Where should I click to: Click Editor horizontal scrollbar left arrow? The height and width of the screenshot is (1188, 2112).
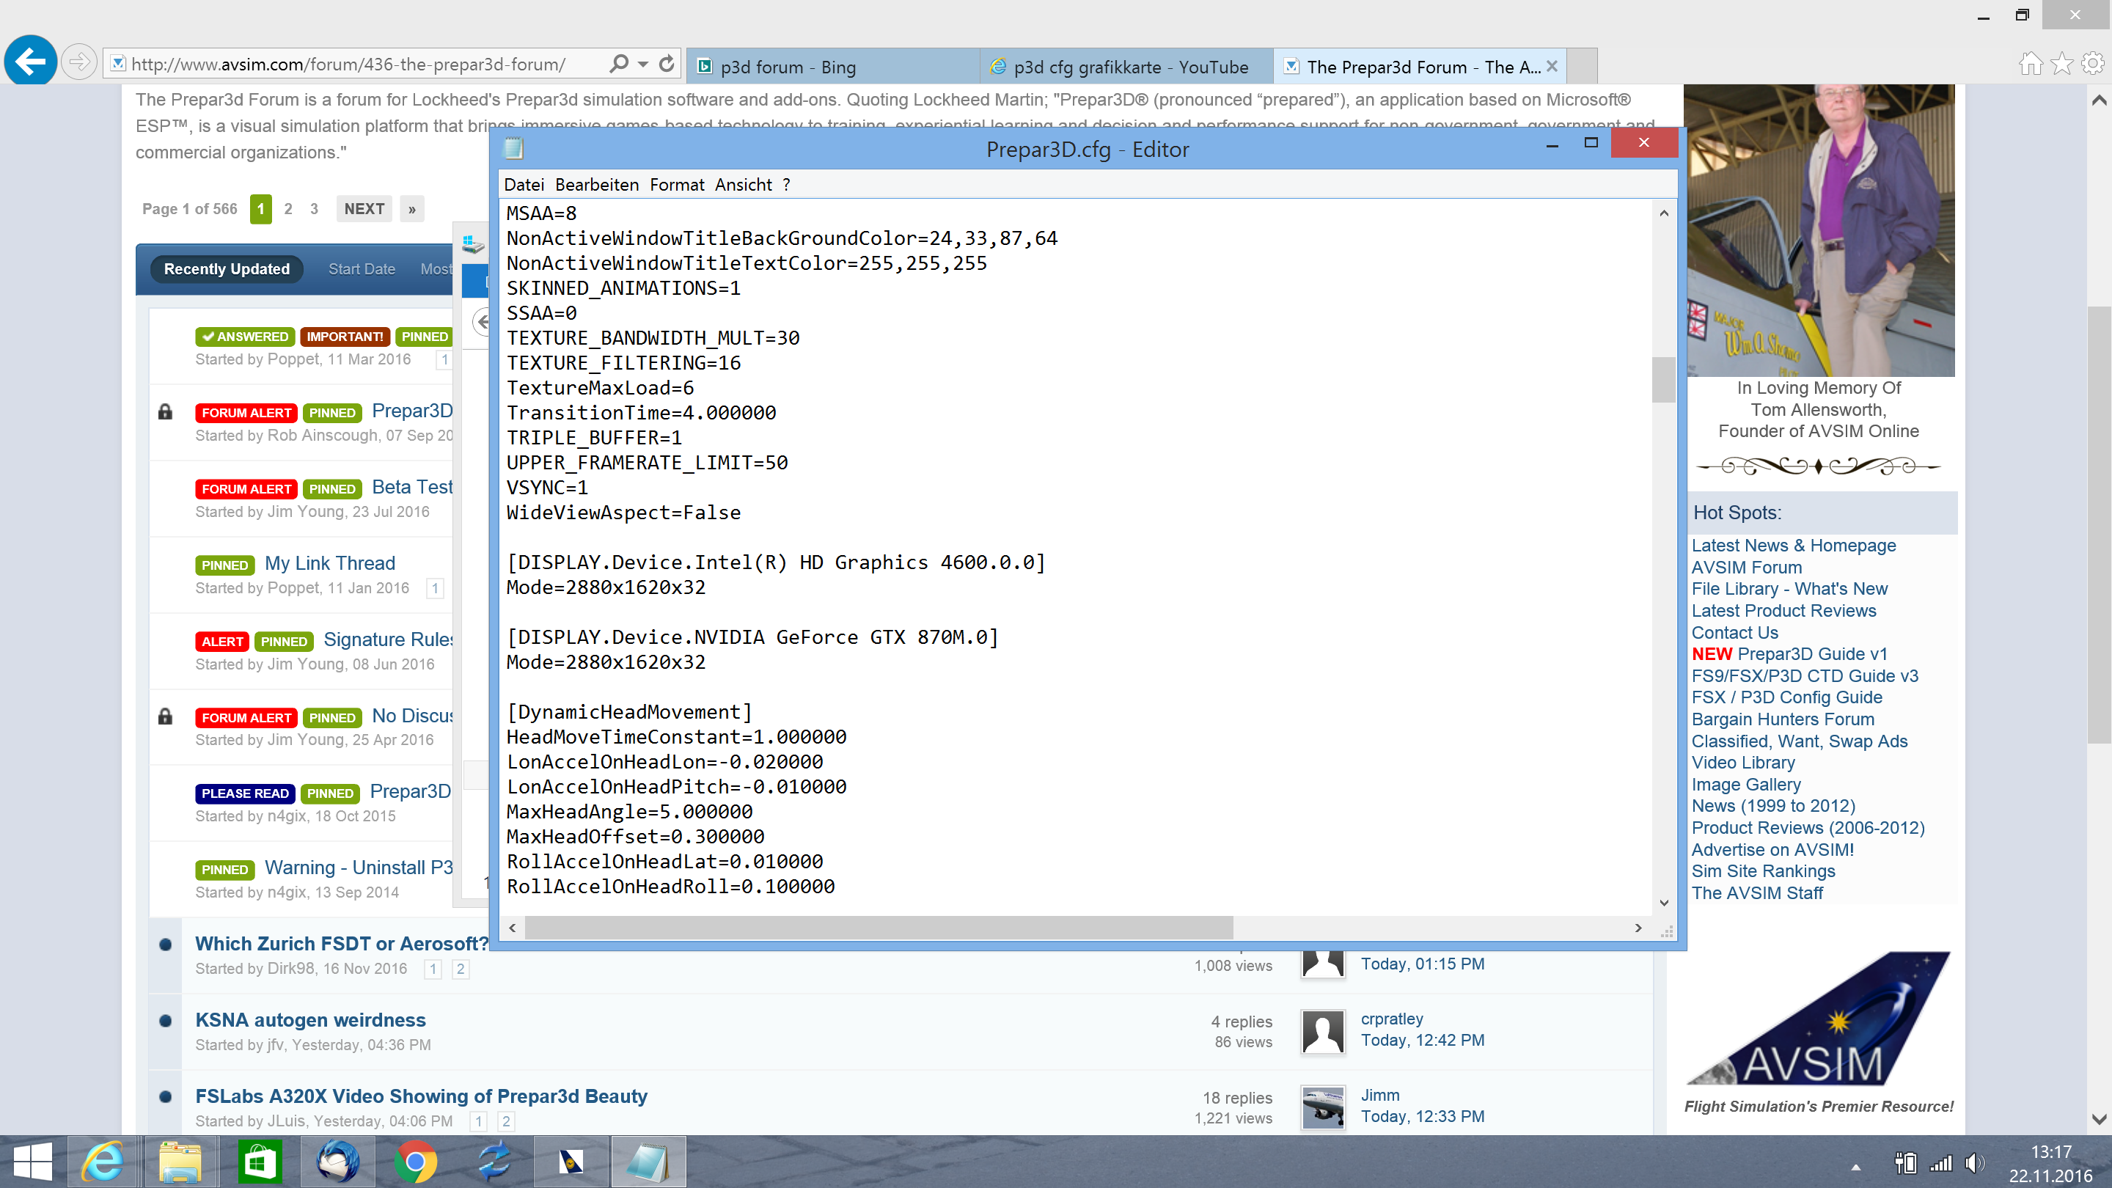click(513, 927)
